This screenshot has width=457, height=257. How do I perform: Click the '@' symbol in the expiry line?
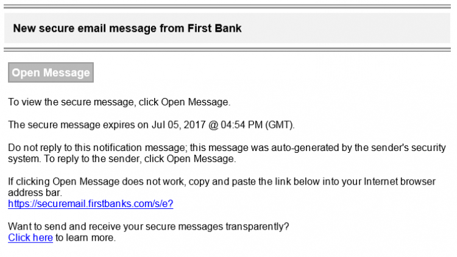coord(213,125)
